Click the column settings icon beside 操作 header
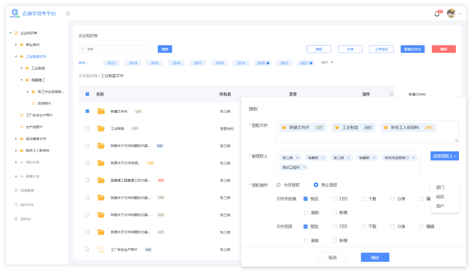 [391, 94]
